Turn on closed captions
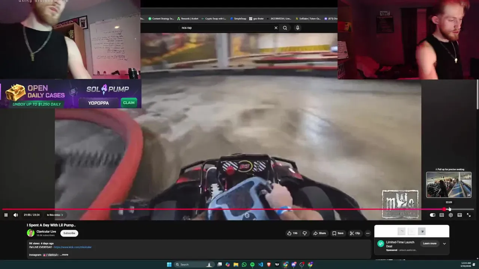The image size is (479, 269). click(442, 215)
